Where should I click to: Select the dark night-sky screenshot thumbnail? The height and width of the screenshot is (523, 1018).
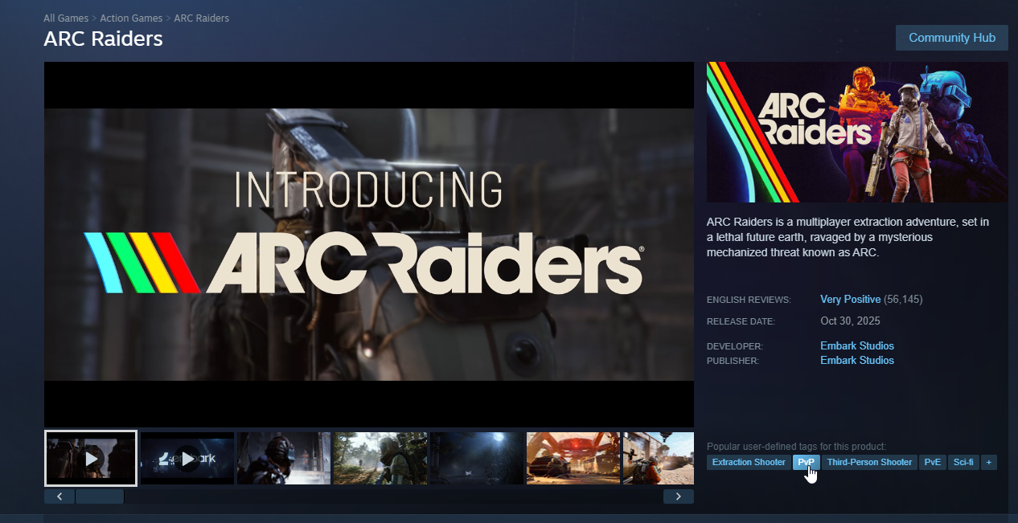[477, 459]
